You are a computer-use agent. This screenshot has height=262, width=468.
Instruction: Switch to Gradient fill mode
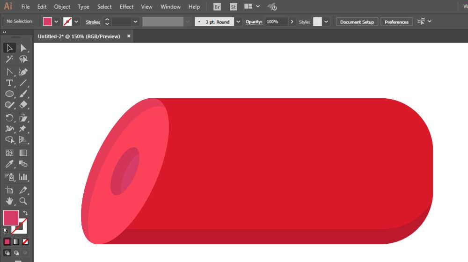[16, 242]
